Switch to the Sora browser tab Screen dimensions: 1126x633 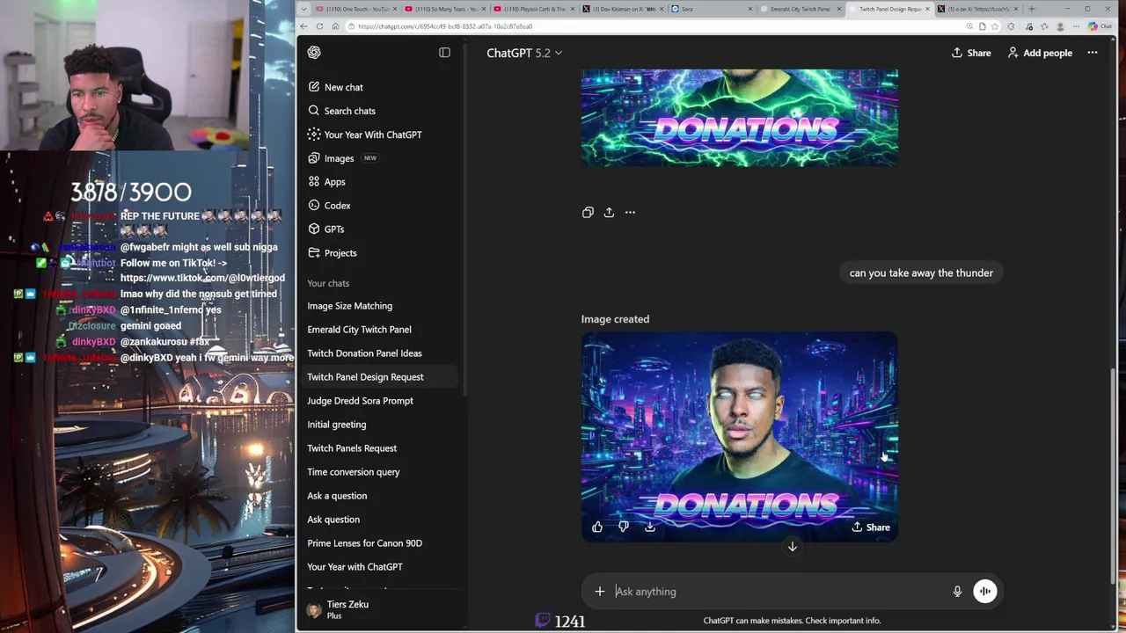click(711, 9)
